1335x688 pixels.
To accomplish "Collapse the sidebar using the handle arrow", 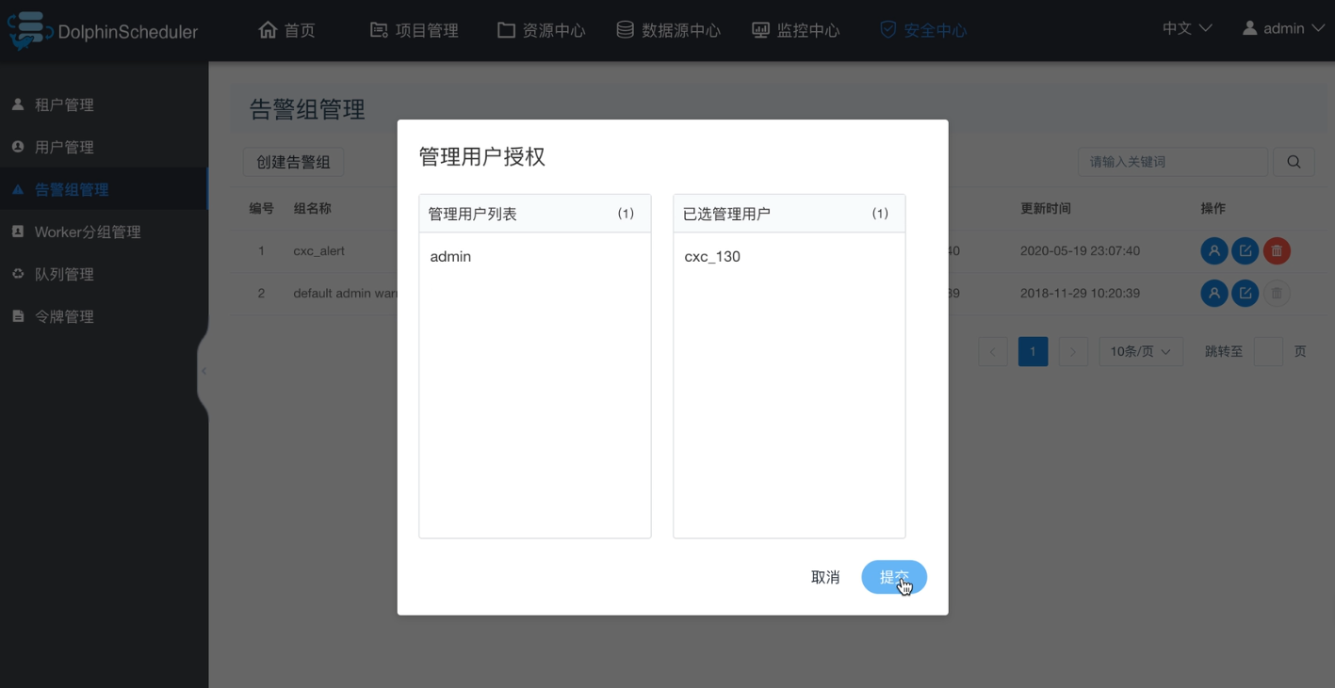I will click(204, 371).
